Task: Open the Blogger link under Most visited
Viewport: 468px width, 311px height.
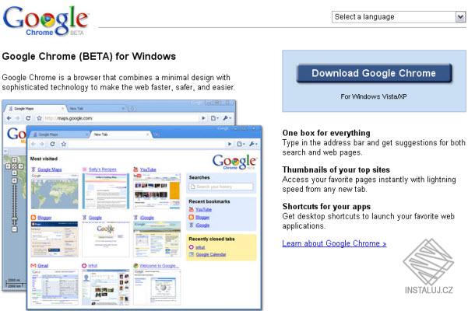Action: click(44, 218)
